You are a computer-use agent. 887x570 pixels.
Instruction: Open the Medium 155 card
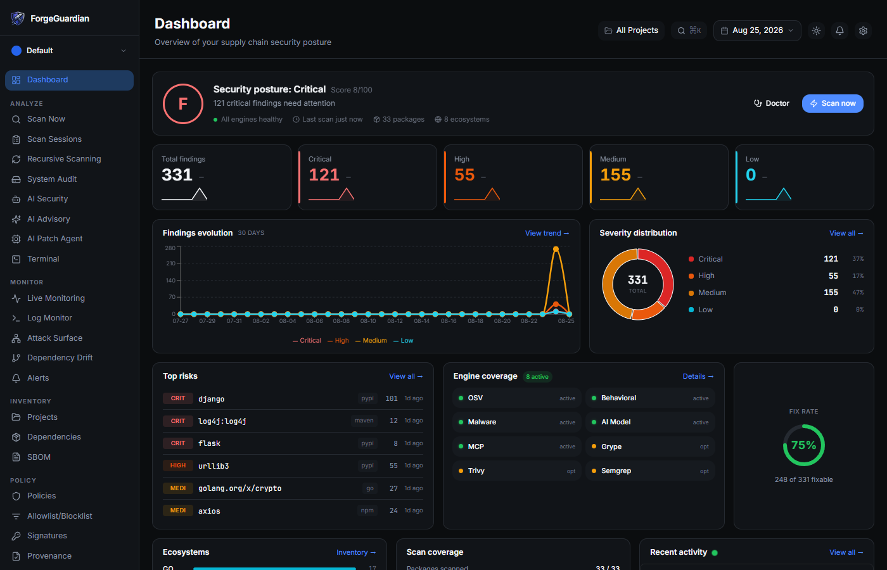(659, 177)
